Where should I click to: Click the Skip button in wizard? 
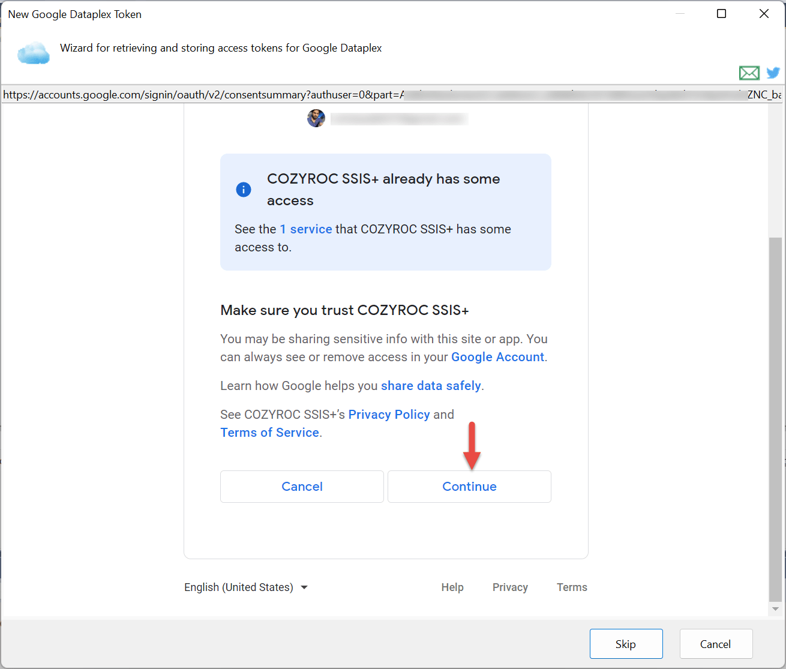626,644
